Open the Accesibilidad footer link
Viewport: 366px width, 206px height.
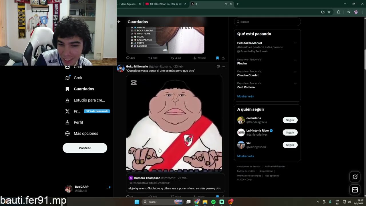pyautogui.click(x=266, y=171)
